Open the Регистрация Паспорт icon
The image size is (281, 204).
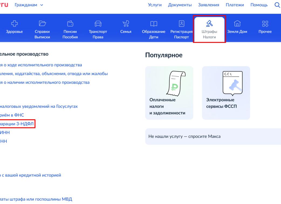tap(181, 23)
